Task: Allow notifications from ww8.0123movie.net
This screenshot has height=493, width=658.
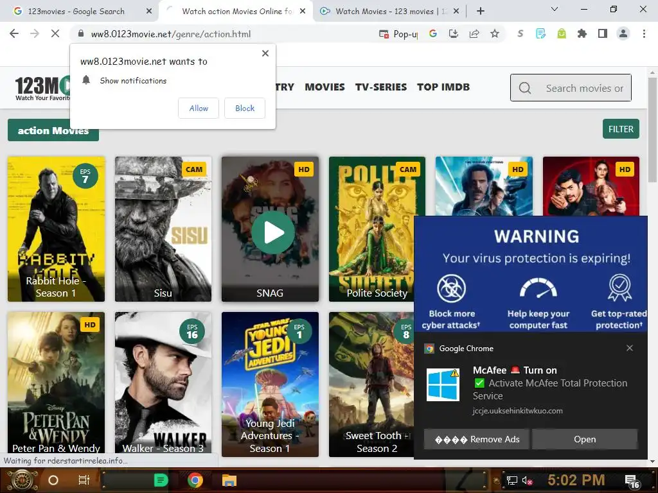Action: [x=199, y=108]
